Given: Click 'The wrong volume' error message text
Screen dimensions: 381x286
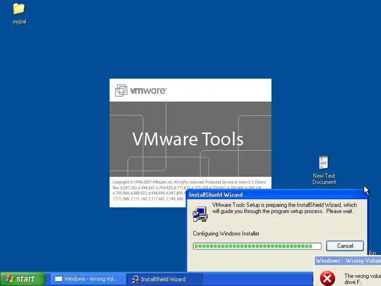Looking at the screenshot, I should 362,279.
